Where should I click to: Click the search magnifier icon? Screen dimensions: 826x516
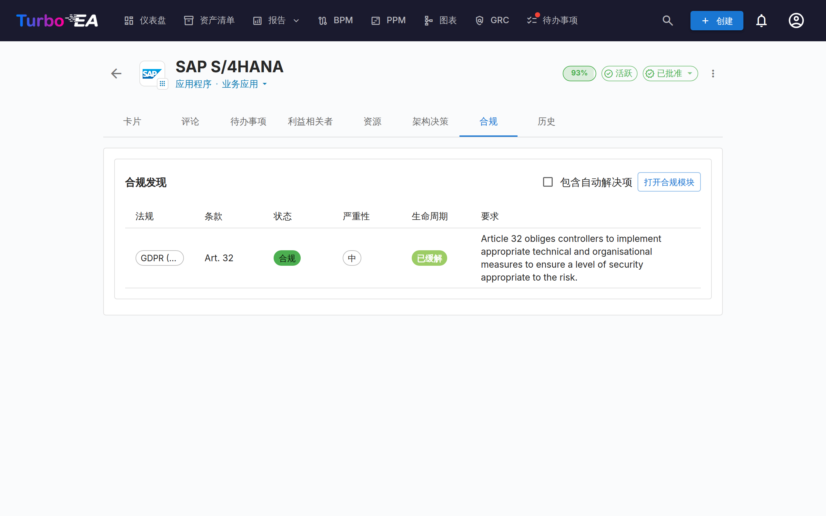(668, 20)
